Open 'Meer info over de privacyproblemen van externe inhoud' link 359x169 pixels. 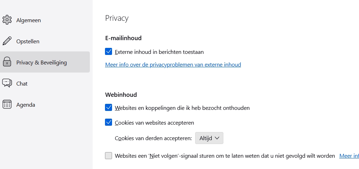(173, 65)
